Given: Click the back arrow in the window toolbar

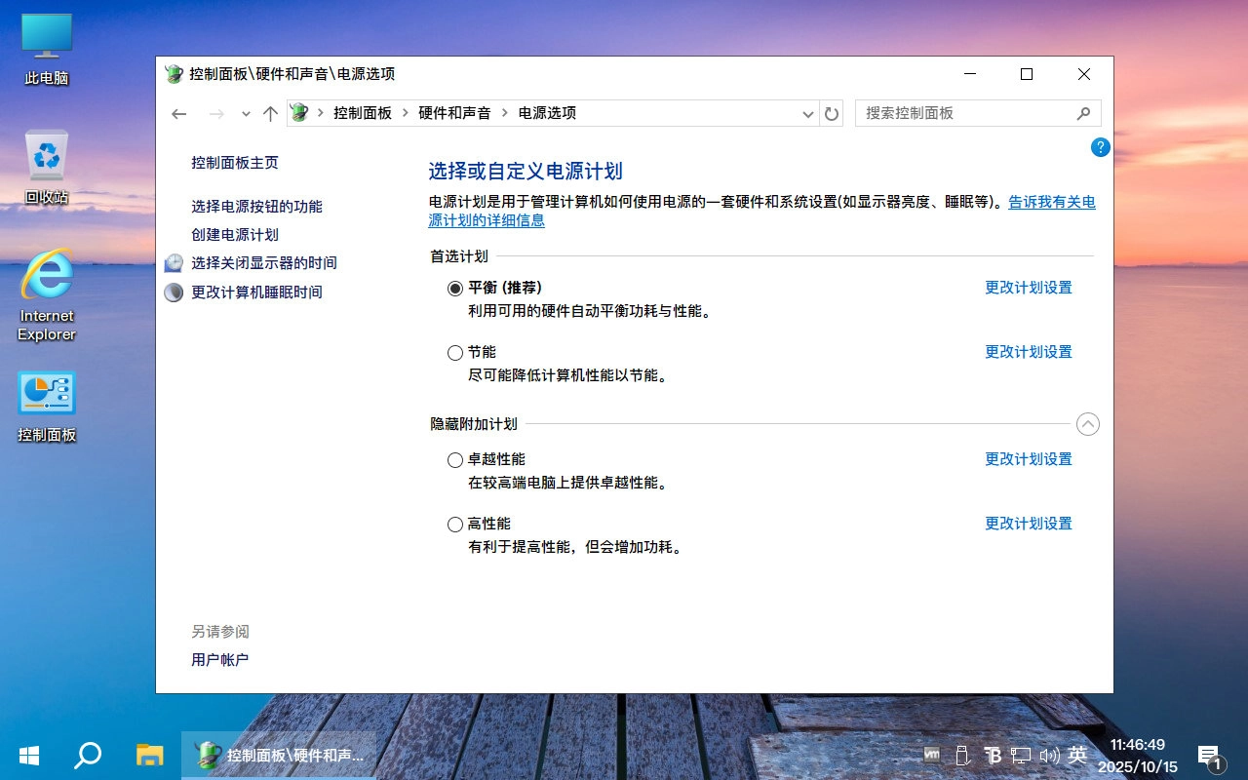Looking at the screenshot, I should (178, 113).
